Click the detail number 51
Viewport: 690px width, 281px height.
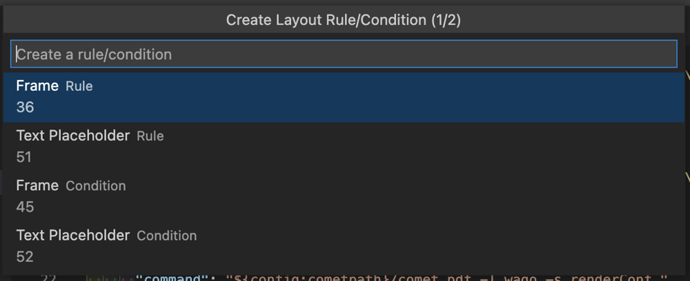(x=24, y=157)
